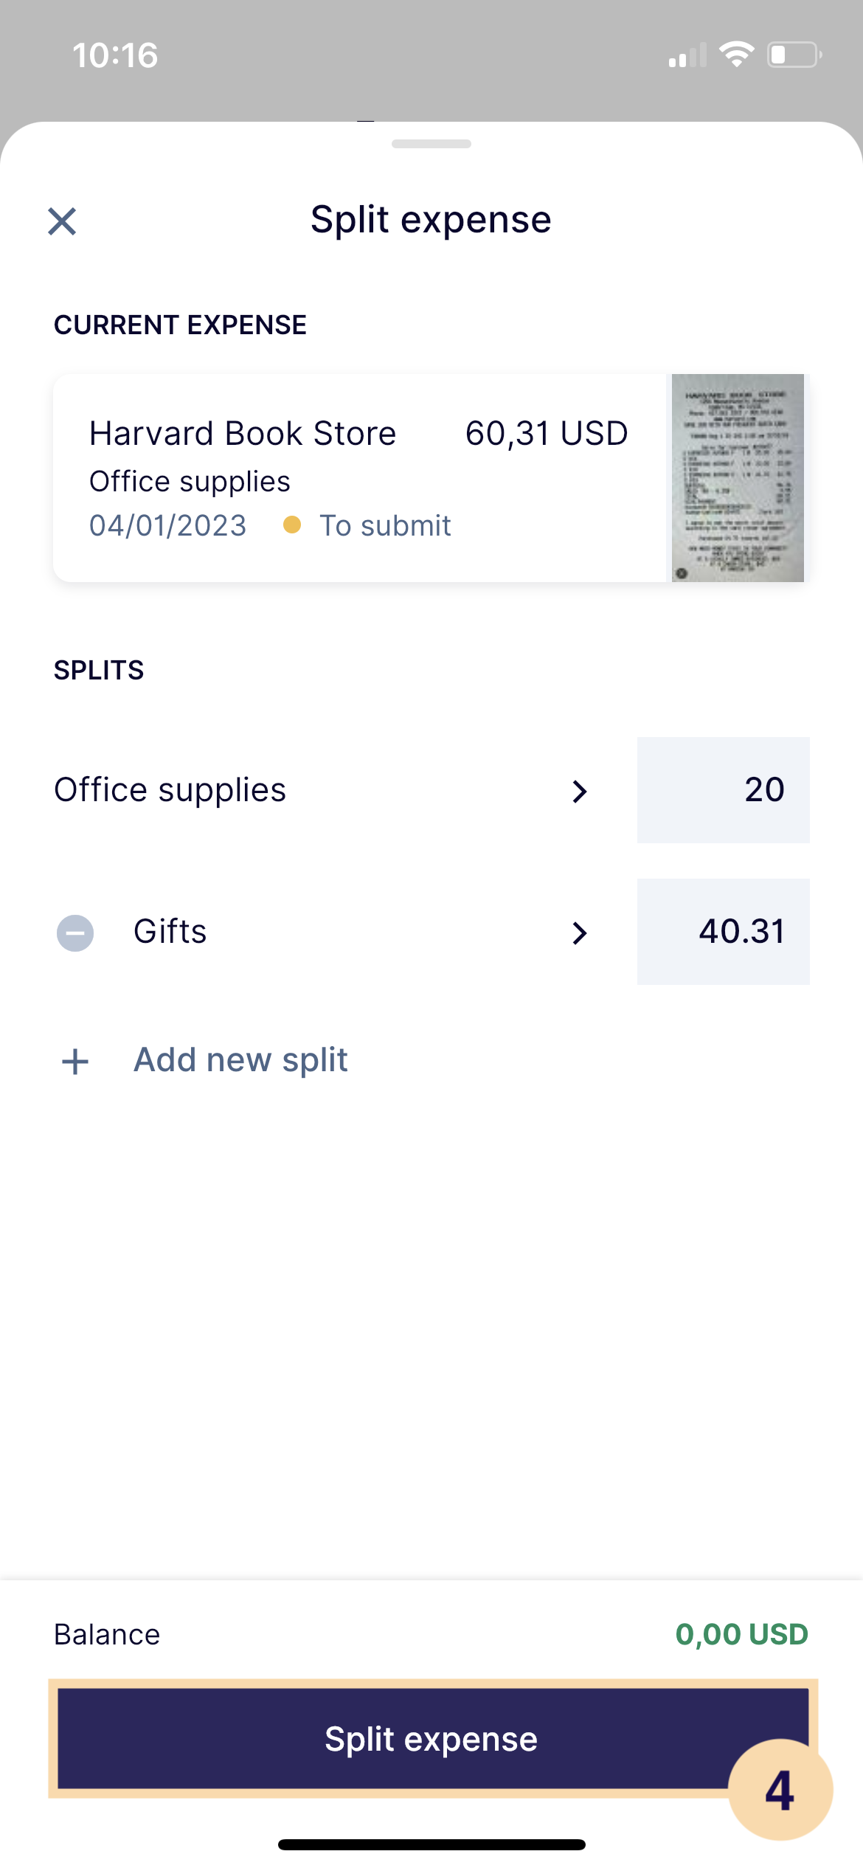Select the Office supplies split category

pyautogui.click(x=170, y=790)
